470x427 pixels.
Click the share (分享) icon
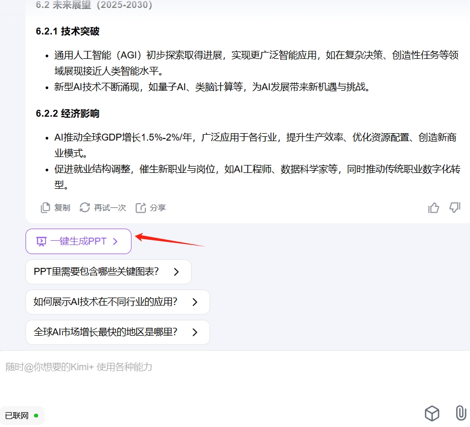pos(141,207)
